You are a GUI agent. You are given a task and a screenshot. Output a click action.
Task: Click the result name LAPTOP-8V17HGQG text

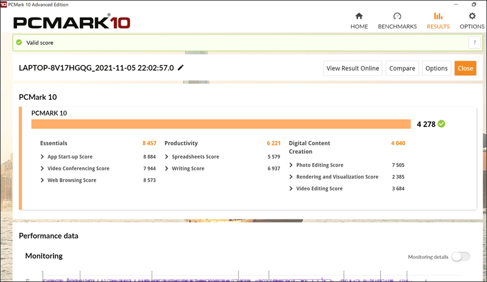(96, 68)
